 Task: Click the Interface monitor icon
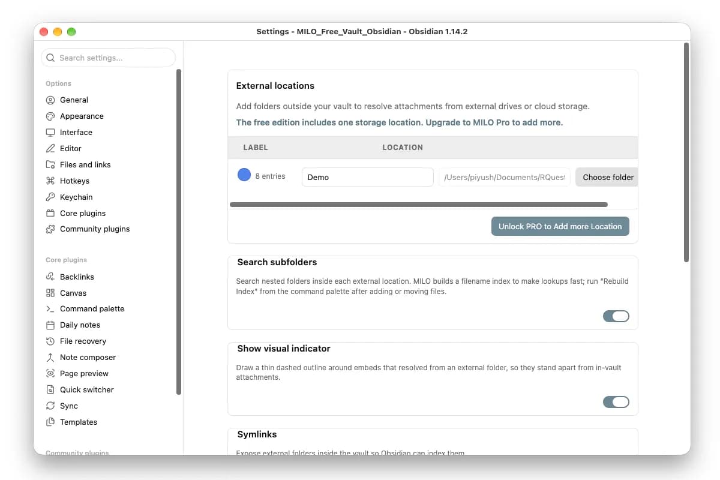(x=50, y=133)
